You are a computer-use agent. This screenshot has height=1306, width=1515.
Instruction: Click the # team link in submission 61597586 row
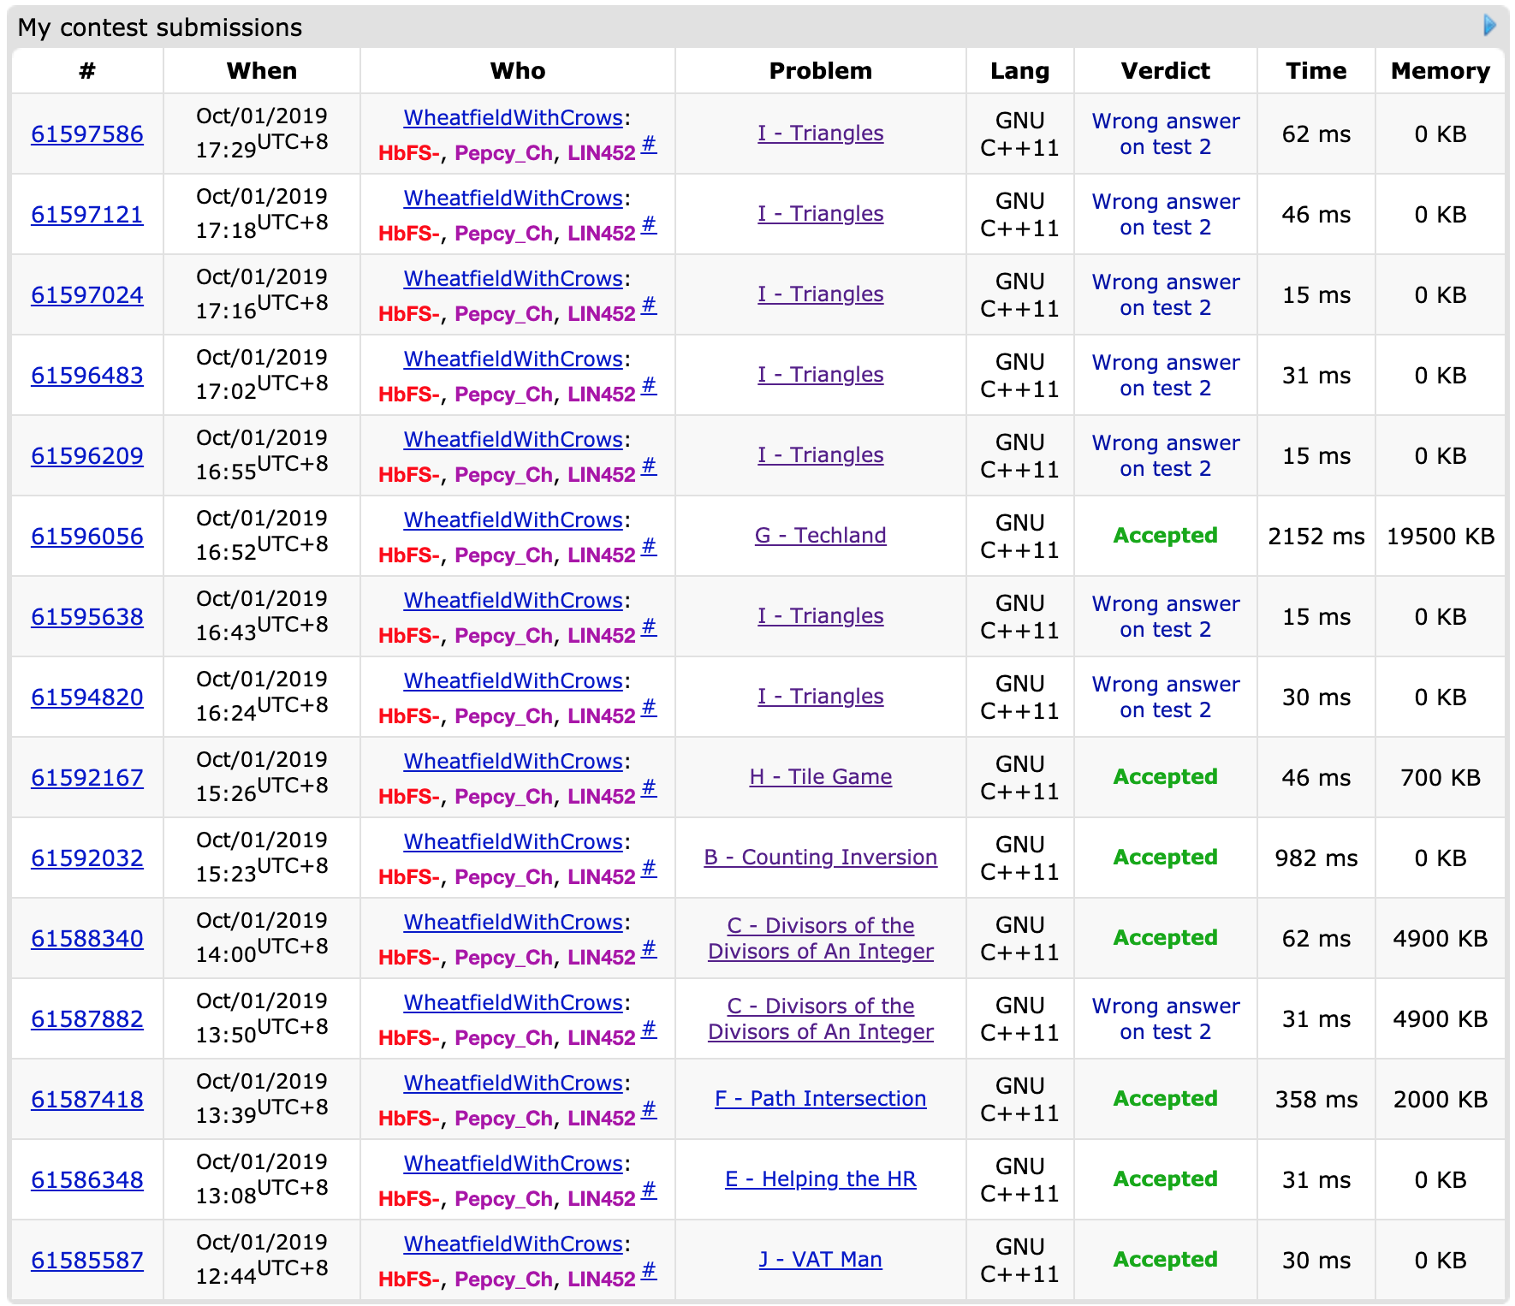coord(649,145)
